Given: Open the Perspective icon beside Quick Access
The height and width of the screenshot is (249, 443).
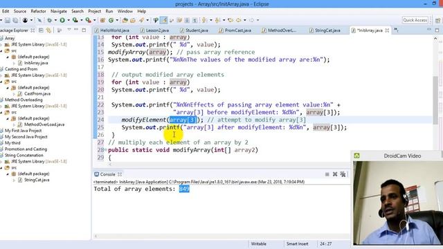Looking at the screenshot, I should click(438, 20).
